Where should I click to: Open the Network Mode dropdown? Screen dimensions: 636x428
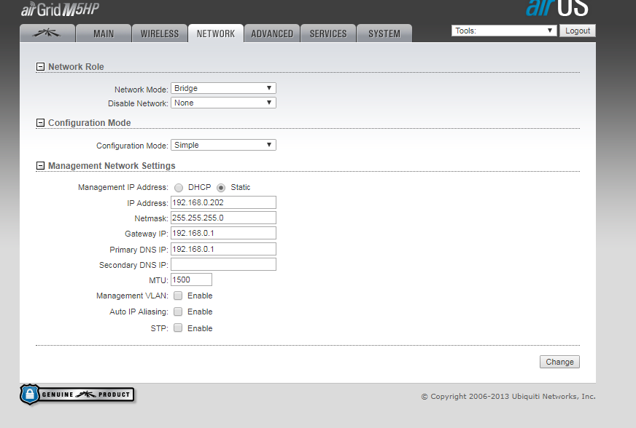click(x=223, y=88)
